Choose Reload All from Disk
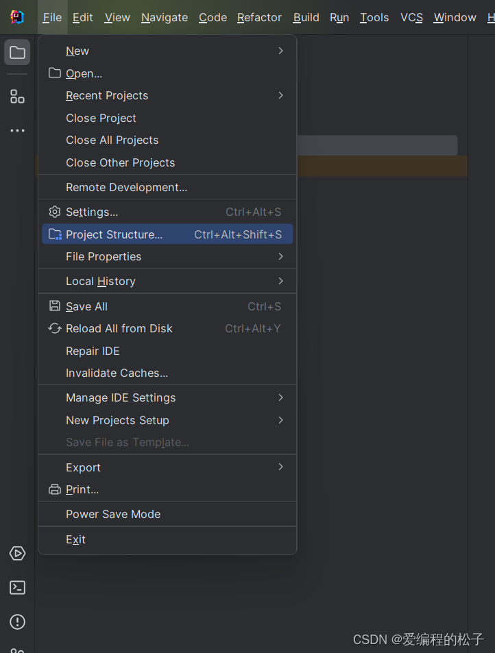This screenshot has height=653, width=495. [x=167, y=329]
